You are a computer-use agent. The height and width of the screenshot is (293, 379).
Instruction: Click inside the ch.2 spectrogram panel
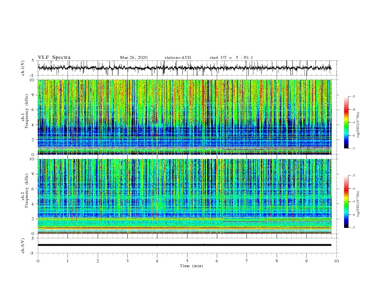click(185, 196)
